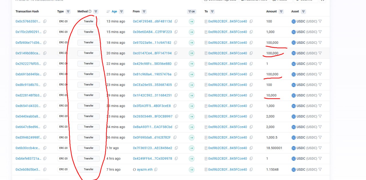Copy transaction hash 0xd228148f5b3
Viewport: 366px width, 180px height.
tap(45, 95)
